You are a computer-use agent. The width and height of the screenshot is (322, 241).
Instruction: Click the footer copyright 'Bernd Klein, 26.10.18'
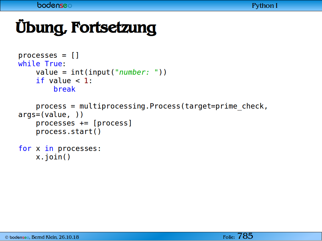(55, 237)
